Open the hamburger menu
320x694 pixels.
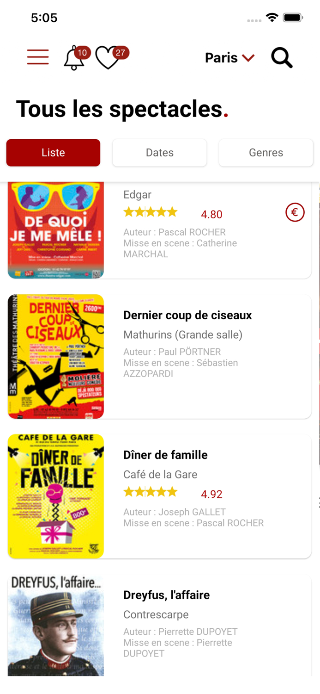(x=38, y=57)
